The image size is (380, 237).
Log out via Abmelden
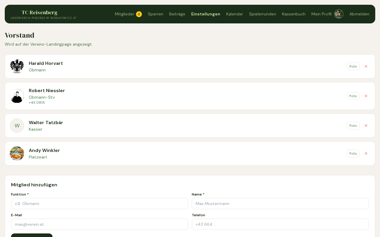tap(359, 14)
